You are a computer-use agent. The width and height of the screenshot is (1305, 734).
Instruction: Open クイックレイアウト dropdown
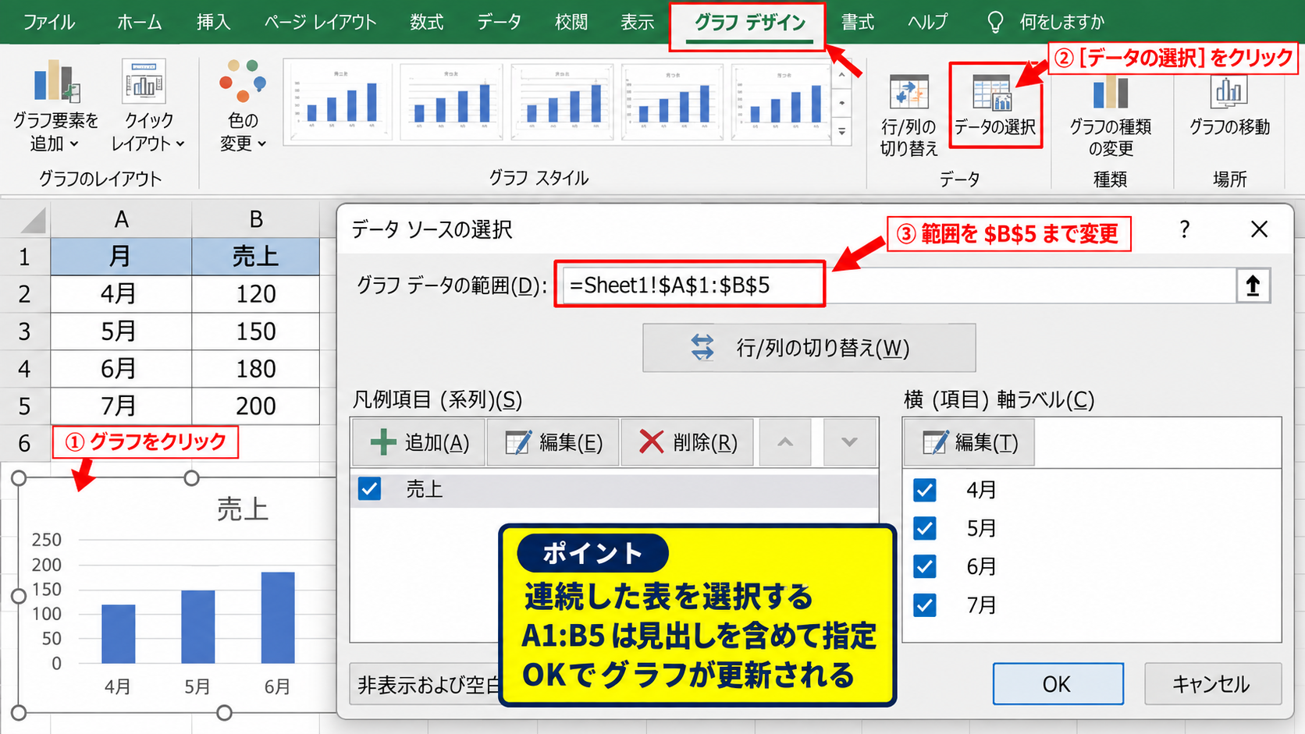pyautogui.click(x=147, y=106)
